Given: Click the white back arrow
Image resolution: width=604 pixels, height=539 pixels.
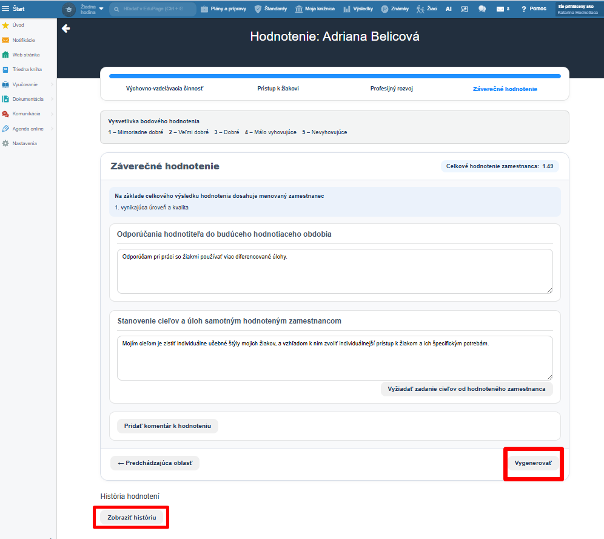Looking at the screenshot, I should click(66, 29).
